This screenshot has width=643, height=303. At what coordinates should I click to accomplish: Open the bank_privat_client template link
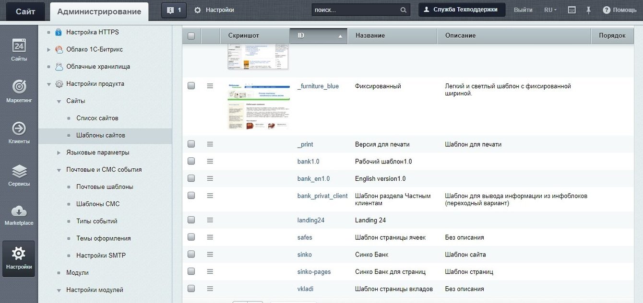tap(322, 196)
